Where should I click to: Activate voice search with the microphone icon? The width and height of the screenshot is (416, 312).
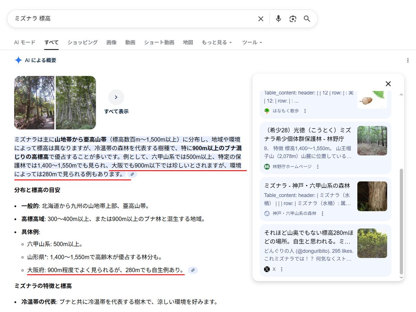278,19
